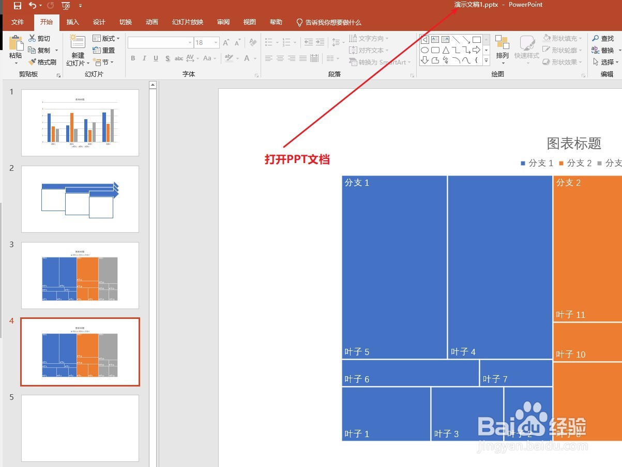622x467 pixels.
Task: Click the Paste clipboard icon
Action: (16, 43)
